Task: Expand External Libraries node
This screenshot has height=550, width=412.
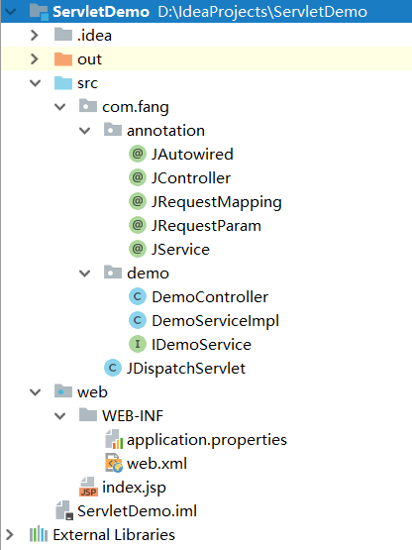Action: click(x=10, y=534)
